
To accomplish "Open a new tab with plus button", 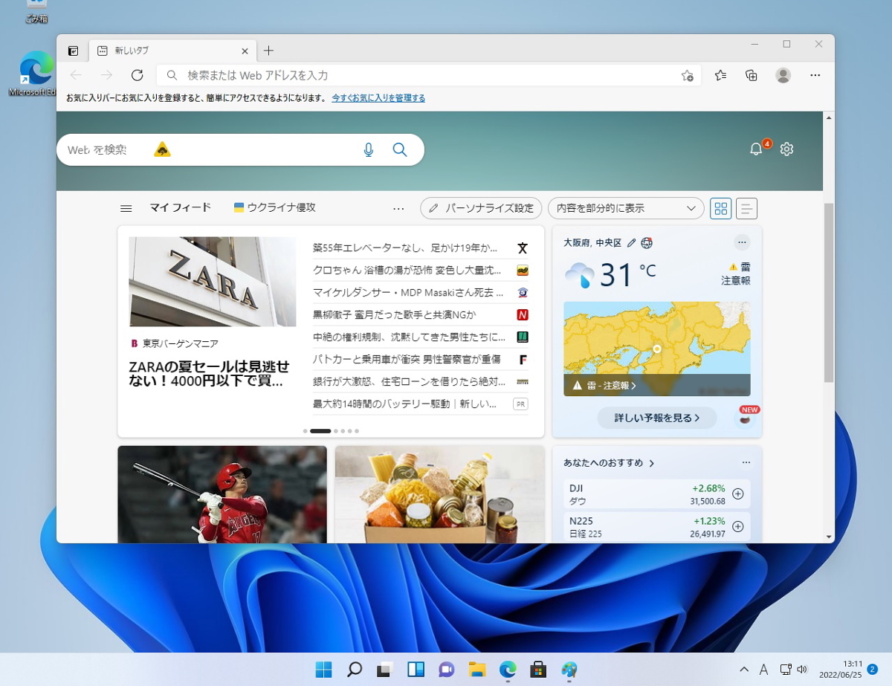I will pyautogui.click(x=269, y=51).
